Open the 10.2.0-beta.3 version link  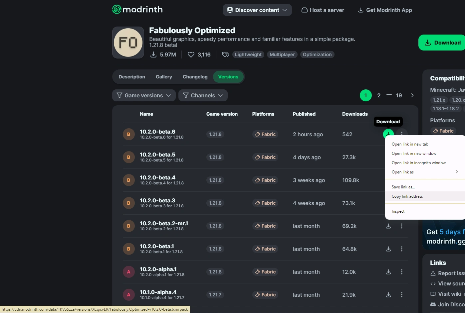(157, 200)
